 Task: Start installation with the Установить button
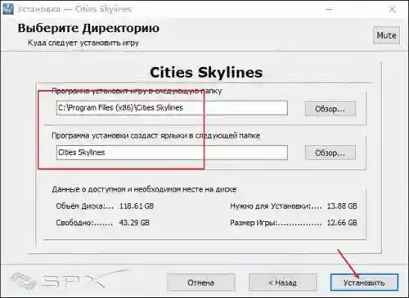(x=364, y=282)
